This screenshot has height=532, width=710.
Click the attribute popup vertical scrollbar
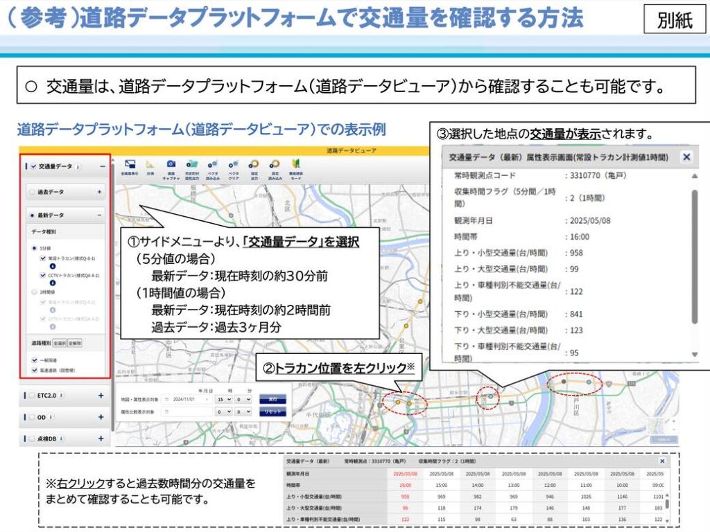[695, 257]
